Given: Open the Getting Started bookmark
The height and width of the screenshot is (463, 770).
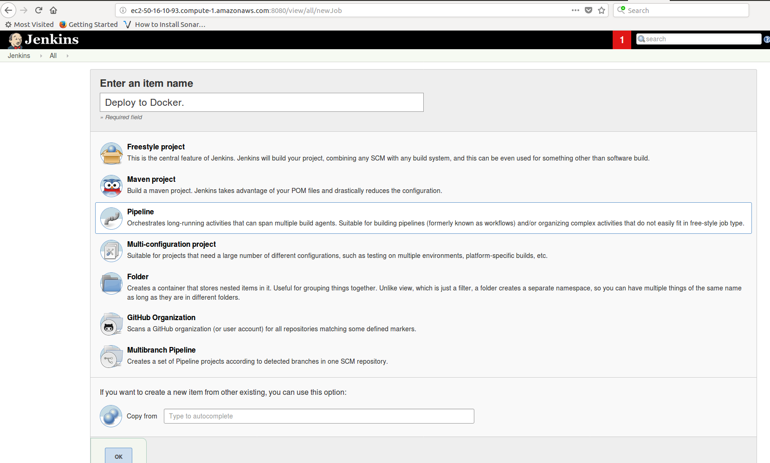Looking at the screenshot, I should coord(89,25).
